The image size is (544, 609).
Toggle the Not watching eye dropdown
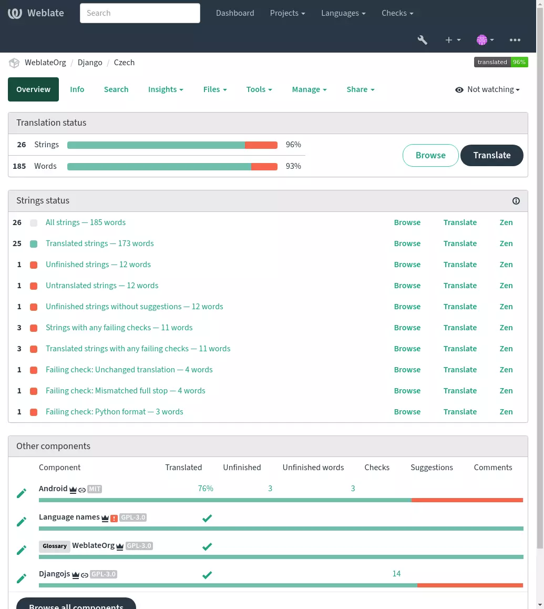coord(488,89)
